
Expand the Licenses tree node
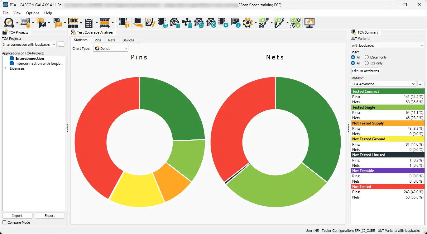(5, 68)
